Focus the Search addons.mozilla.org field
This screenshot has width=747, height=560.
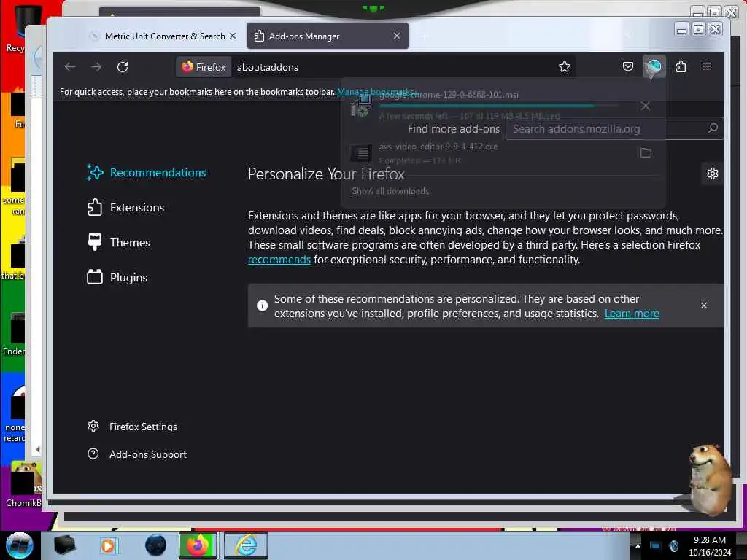pos(614,128)
